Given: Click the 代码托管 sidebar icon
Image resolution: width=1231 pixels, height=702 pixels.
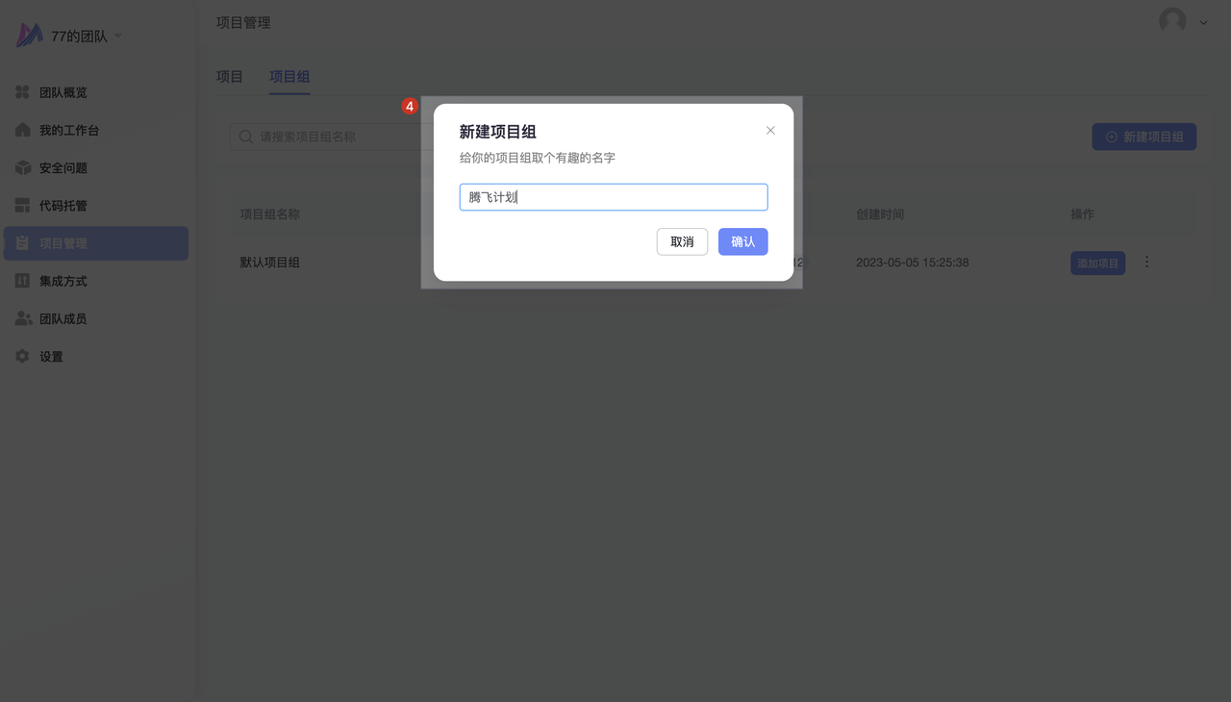Looking at the screenshot, I should [x=22, y=205].
